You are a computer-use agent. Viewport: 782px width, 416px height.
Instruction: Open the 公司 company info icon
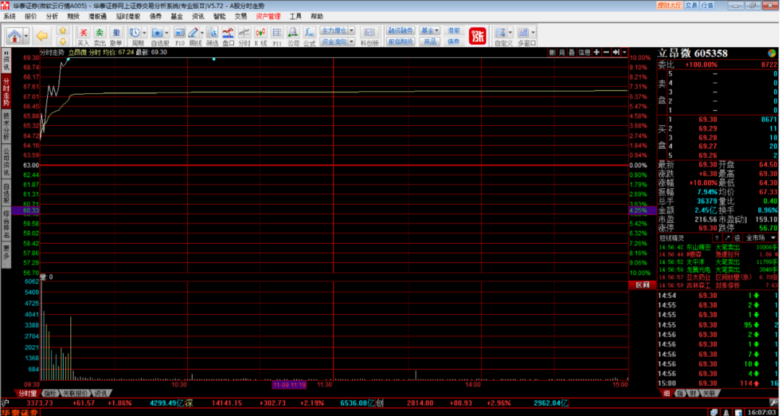[x=293, y=33]
